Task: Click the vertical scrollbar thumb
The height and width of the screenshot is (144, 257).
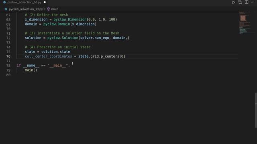Action: click(256, 110)
